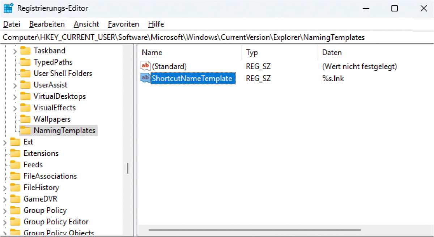Expand the Taskband tree node
This screenshot has height=237, width=434.
15,51
